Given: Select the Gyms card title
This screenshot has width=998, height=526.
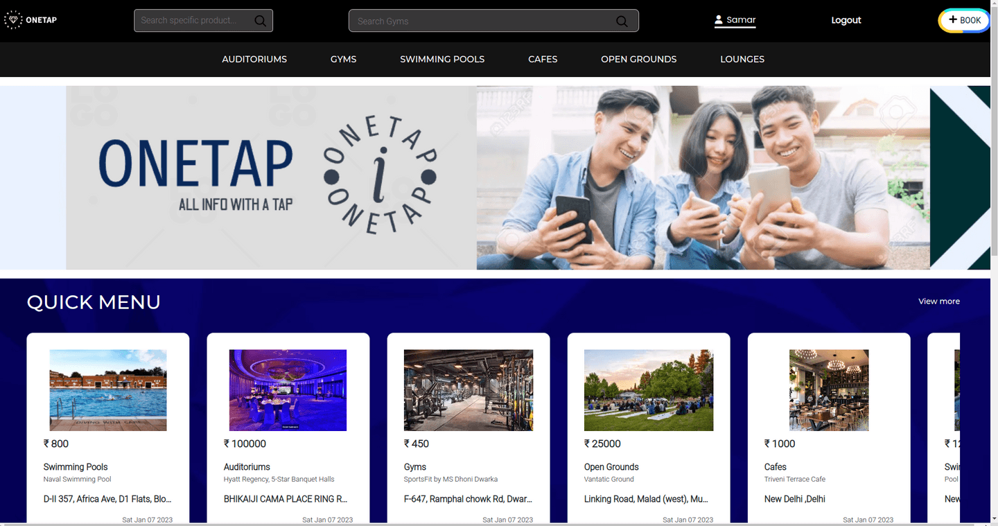Looking at the screenshot, I should coord(415,467).
